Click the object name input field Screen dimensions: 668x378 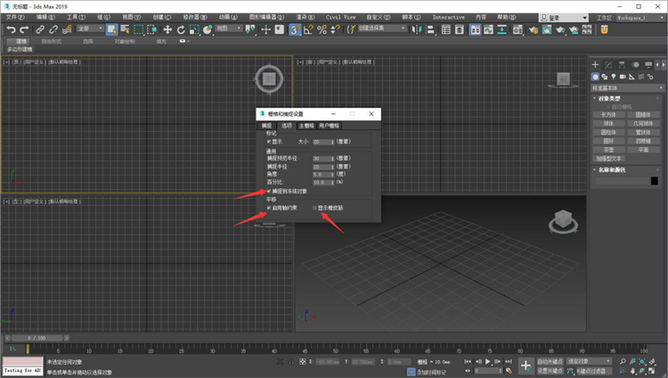click(622, 181)
